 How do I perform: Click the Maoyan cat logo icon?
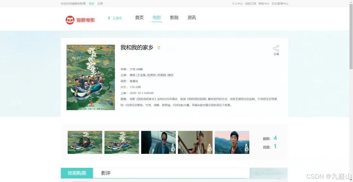coord(70,20)
